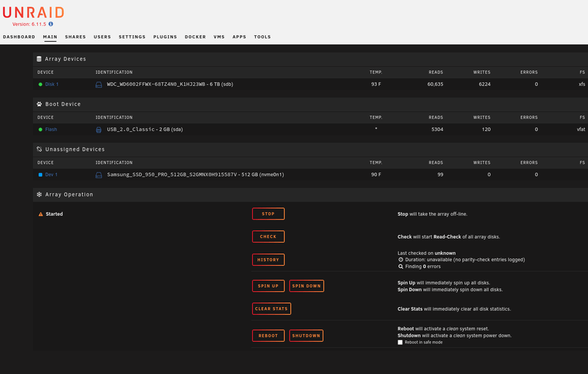Select the Main tab
The image size is (588, 374).
pos(50,36)
